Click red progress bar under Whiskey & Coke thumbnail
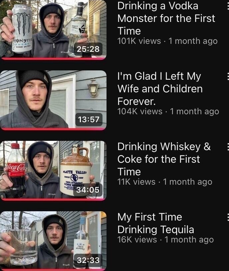 click(53, 200)
